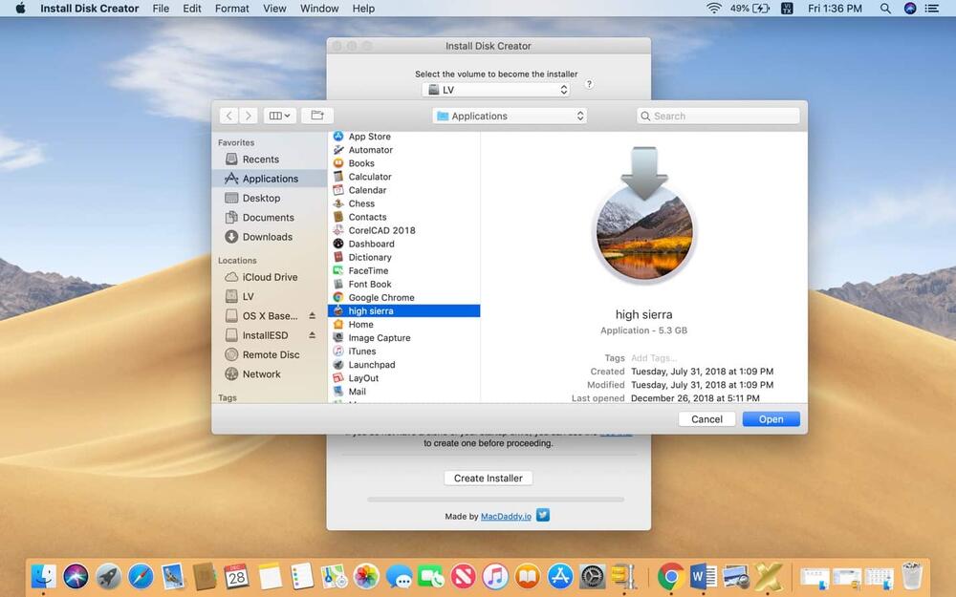Viewport: 956px width, 597px height.
Task: Click the forward arrow in the file dialog
Action: [x=248, y=115]
